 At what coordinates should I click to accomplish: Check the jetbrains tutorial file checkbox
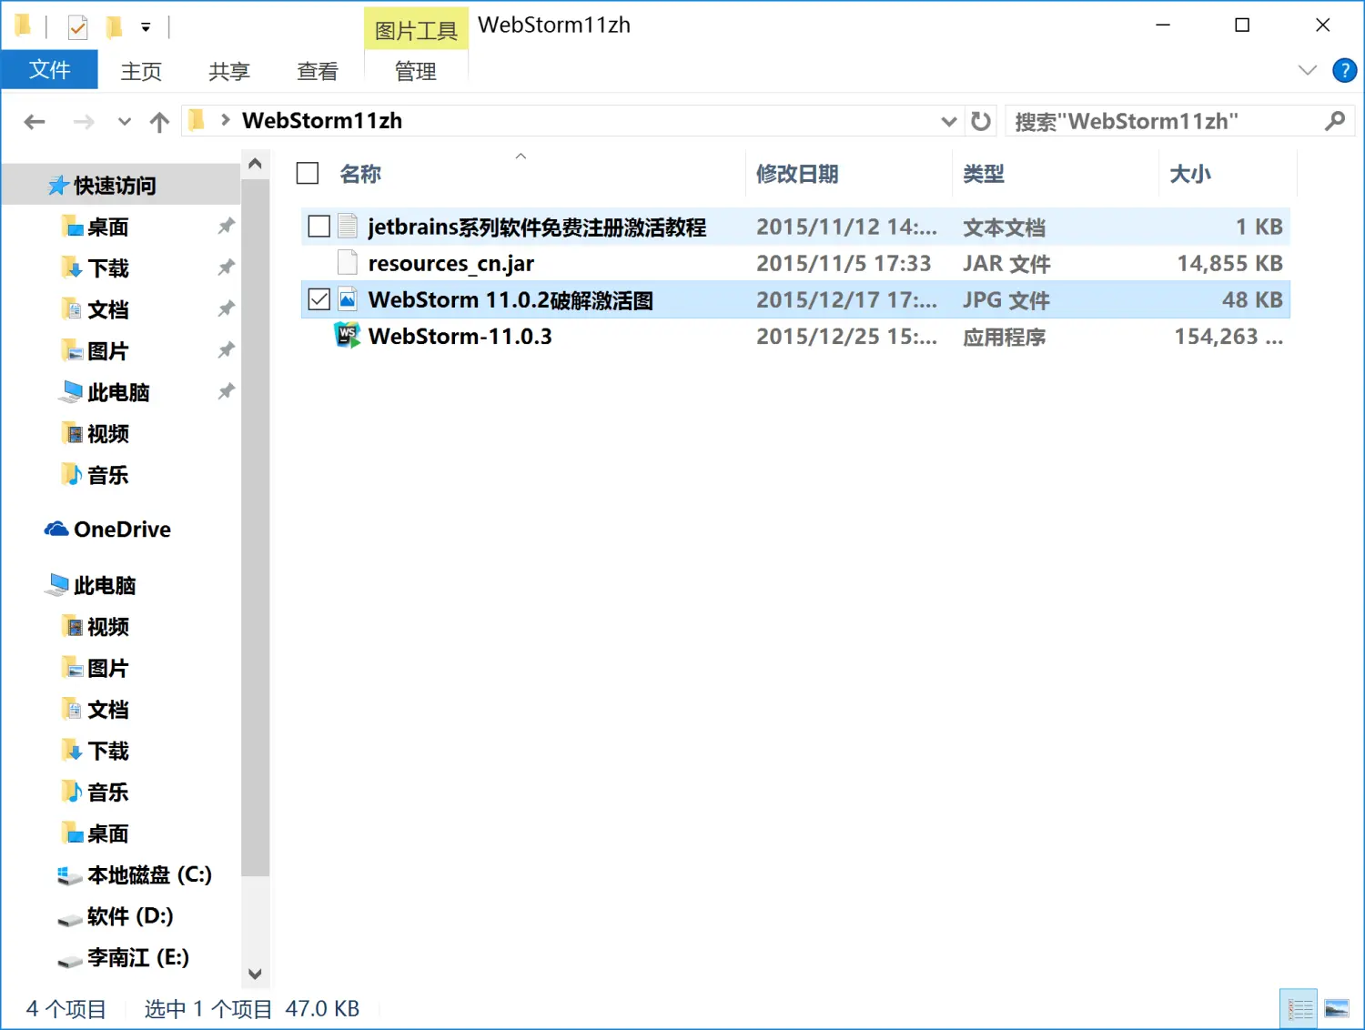pyautogui.click(x=318, y=226)
